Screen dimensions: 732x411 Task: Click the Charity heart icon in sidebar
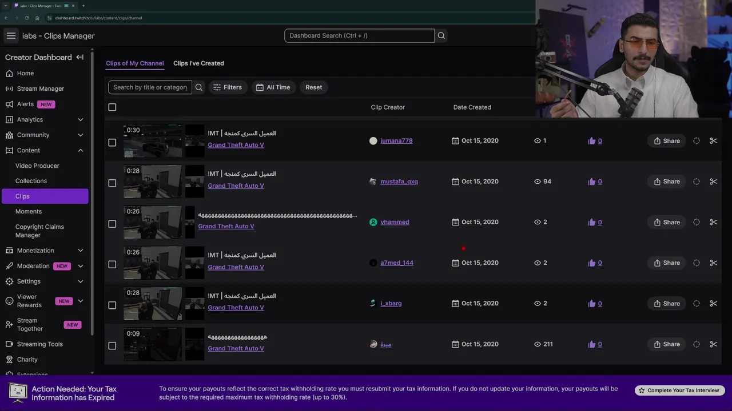click(9, 360)
